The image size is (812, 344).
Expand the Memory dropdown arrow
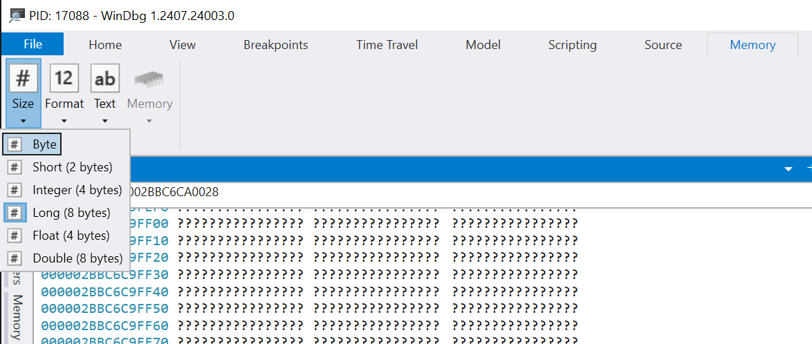click(x=149, y=122)
